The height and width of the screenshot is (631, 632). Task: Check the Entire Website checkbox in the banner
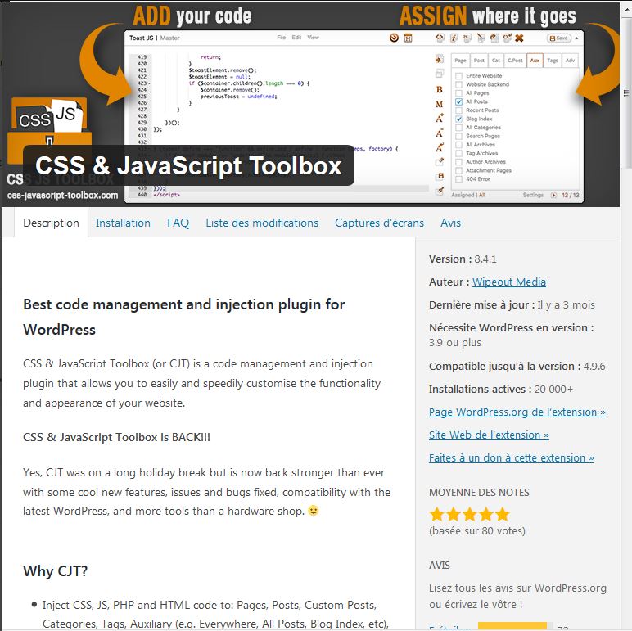click(459, 76)
